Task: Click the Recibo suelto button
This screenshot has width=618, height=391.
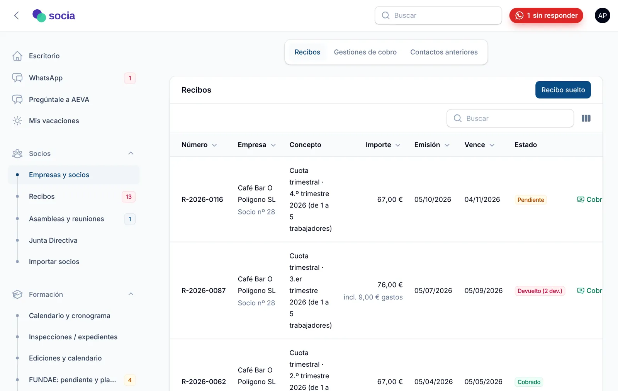Action: pyautogui.click(x=563, y=90)
